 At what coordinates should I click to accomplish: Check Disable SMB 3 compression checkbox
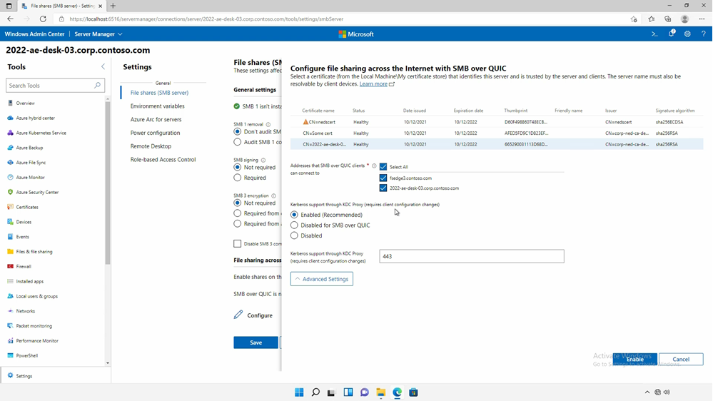pyautogui.click(x=238, y=244)
